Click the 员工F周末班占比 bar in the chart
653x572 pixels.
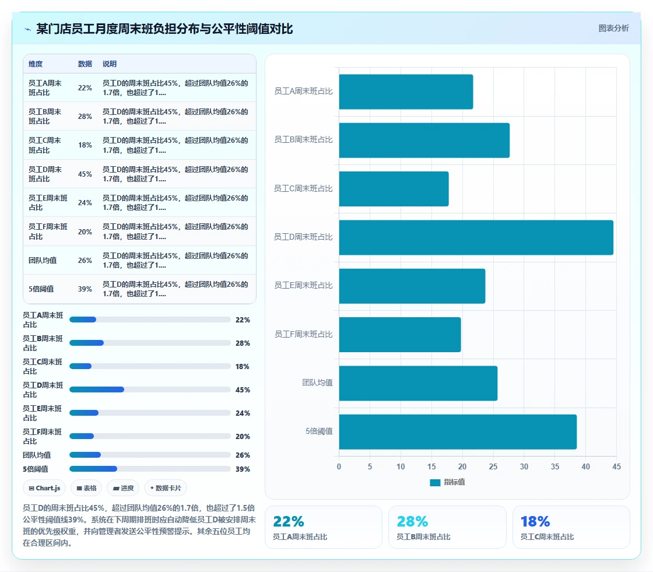(x=400, y=335)
